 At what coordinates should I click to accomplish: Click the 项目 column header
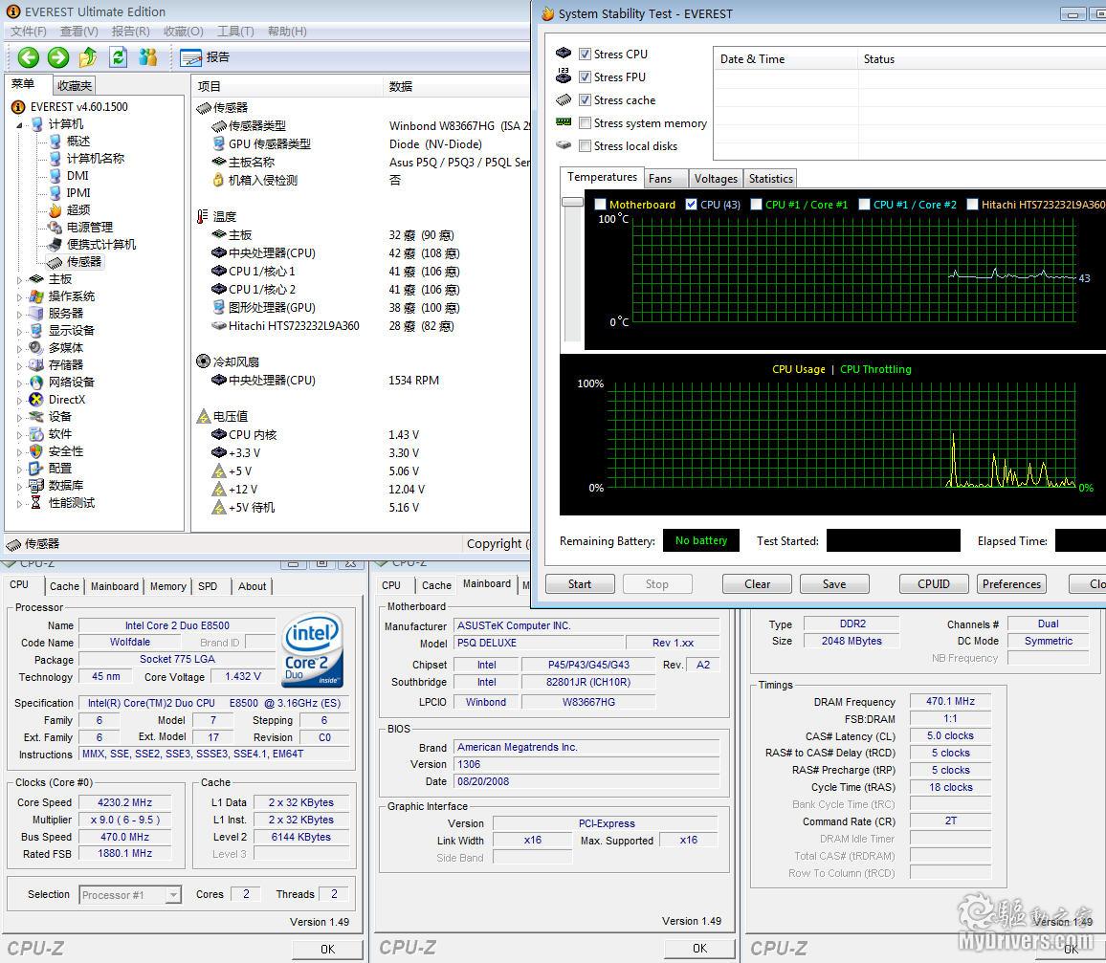point(286,86)
